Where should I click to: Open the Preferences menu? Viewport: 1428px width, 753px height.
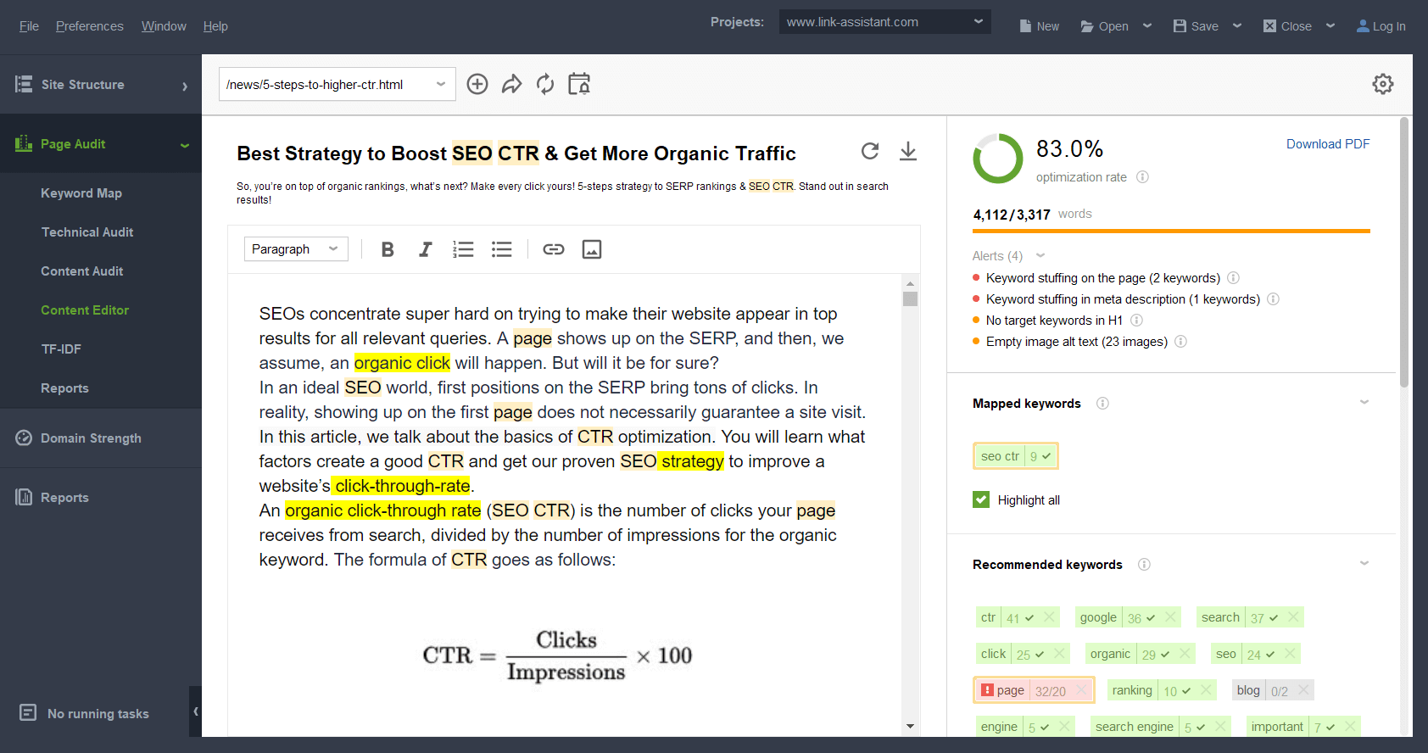[90, 26]
